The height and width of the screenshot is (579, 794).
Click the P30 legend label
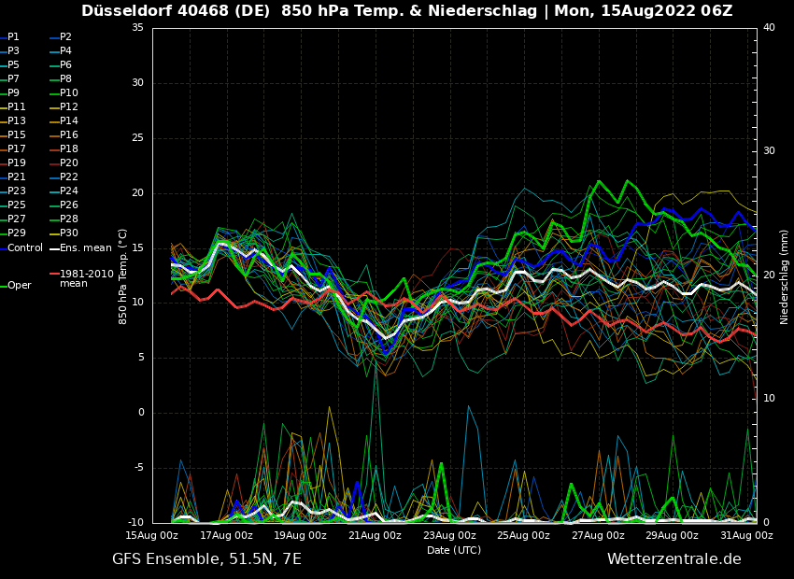(69, 233)
